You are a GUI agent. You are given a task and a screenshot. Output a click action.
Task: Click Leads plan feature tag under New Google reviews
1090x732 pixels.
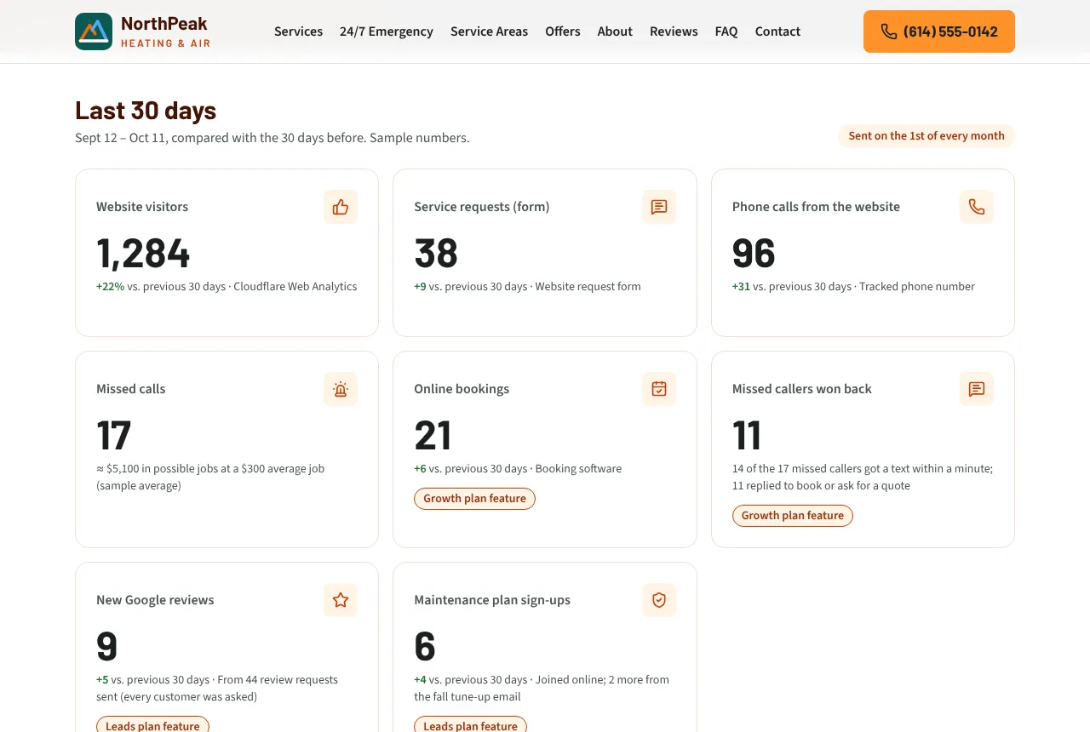coord(152,726)
